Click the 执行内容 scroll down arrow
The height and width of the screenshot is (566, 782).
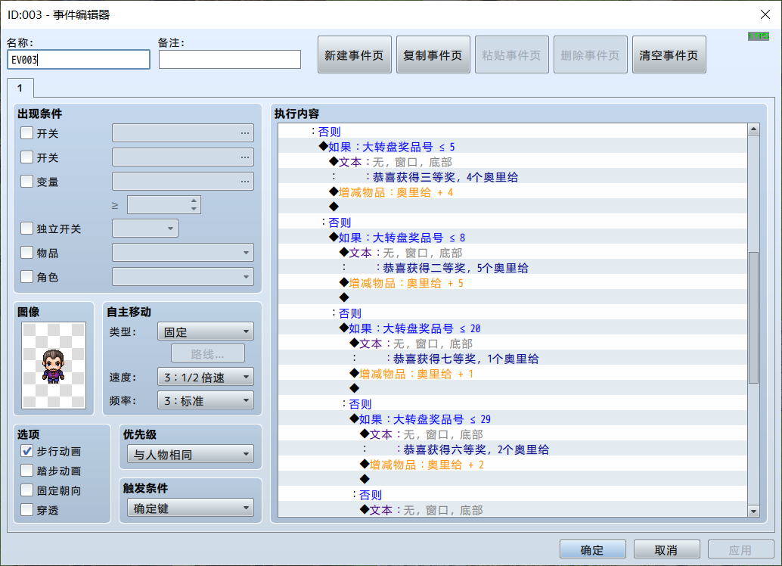click(753, 511)
